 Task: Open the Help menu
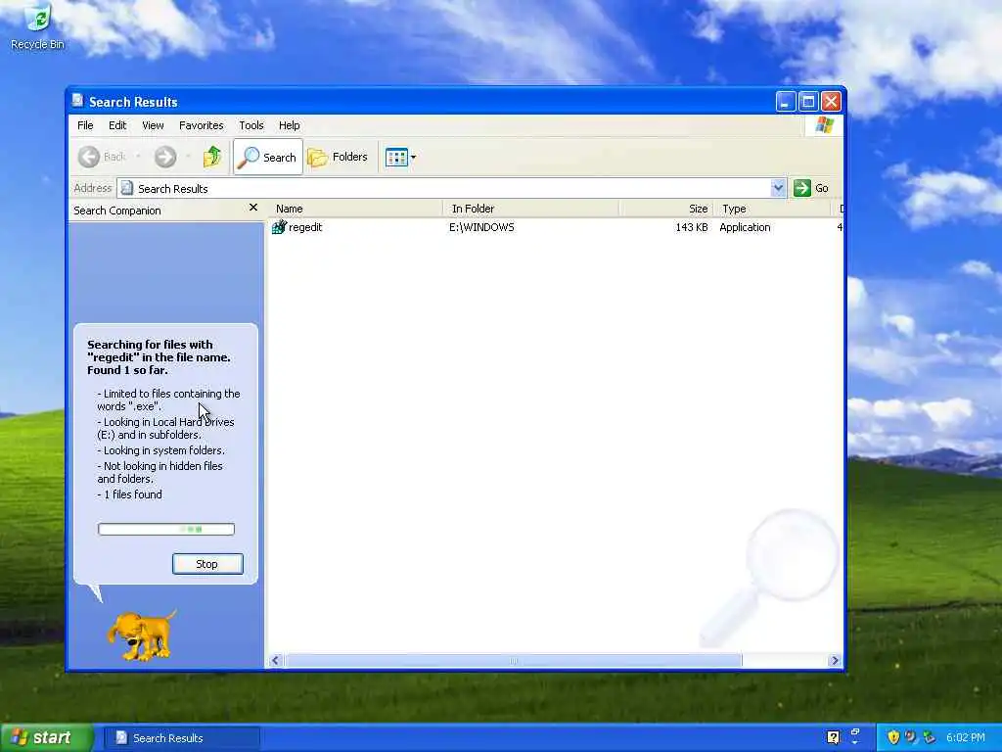(289, 125)
